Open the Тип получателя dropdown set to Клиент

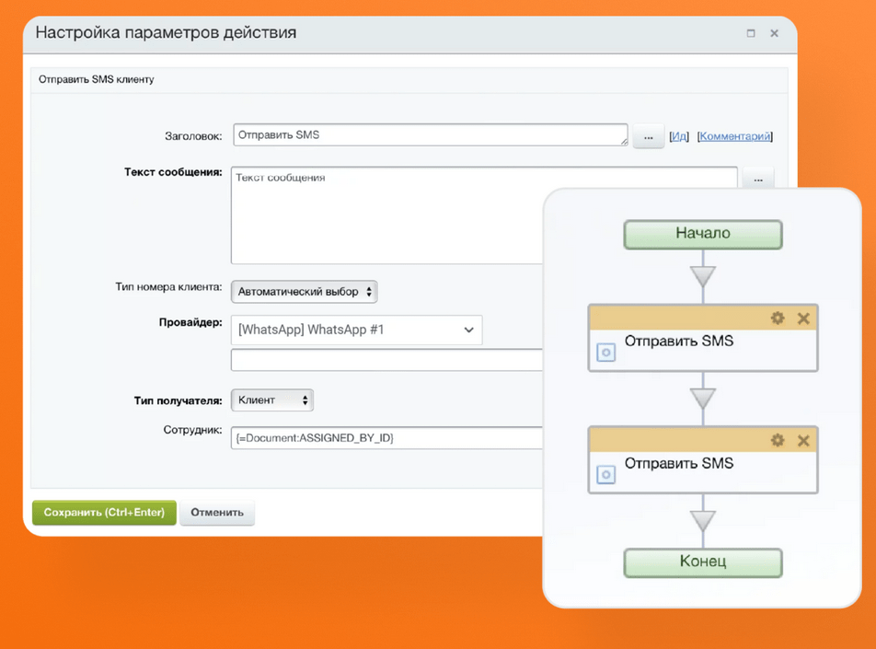(x=271, y=400)
